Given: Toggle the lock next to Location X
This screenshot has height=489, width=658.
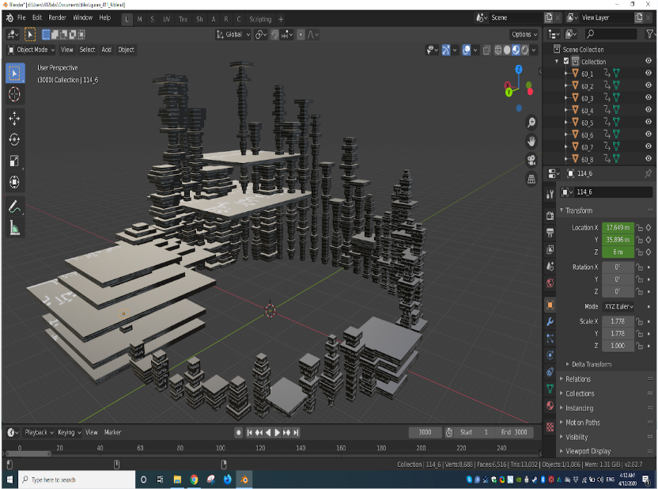Looking at the screenshot, I should click(639, 228).
